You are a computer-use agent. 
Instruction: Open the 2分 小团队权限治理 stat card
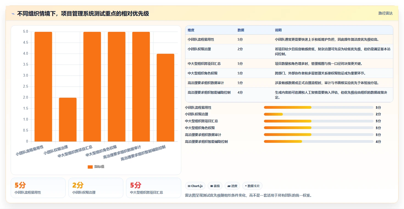(x=96, y=188)
